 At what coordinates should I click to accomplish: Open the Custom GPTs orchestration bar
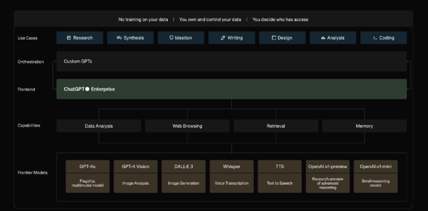[x=231, y=61]
